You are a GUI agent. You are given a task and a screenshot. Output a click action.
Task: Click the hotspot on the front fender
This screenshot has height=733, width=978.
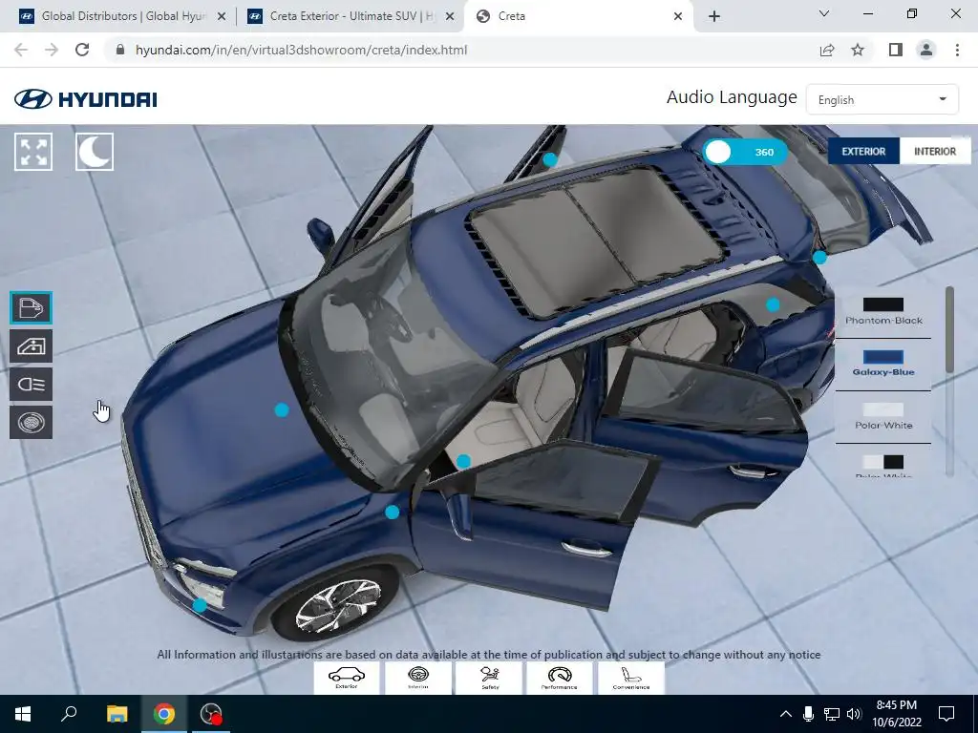point(392,513)
